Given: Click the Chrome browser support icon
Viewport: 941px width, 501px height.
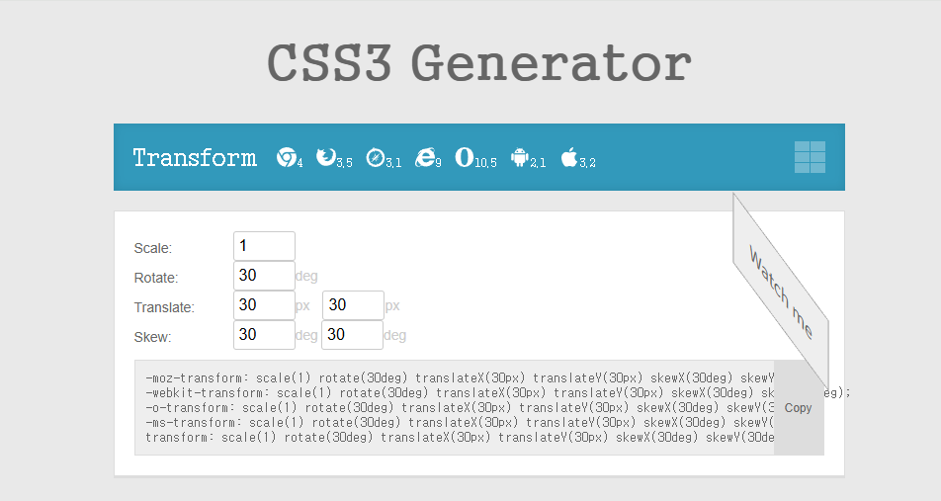Looking at the screenshot, I should (286, 157).
